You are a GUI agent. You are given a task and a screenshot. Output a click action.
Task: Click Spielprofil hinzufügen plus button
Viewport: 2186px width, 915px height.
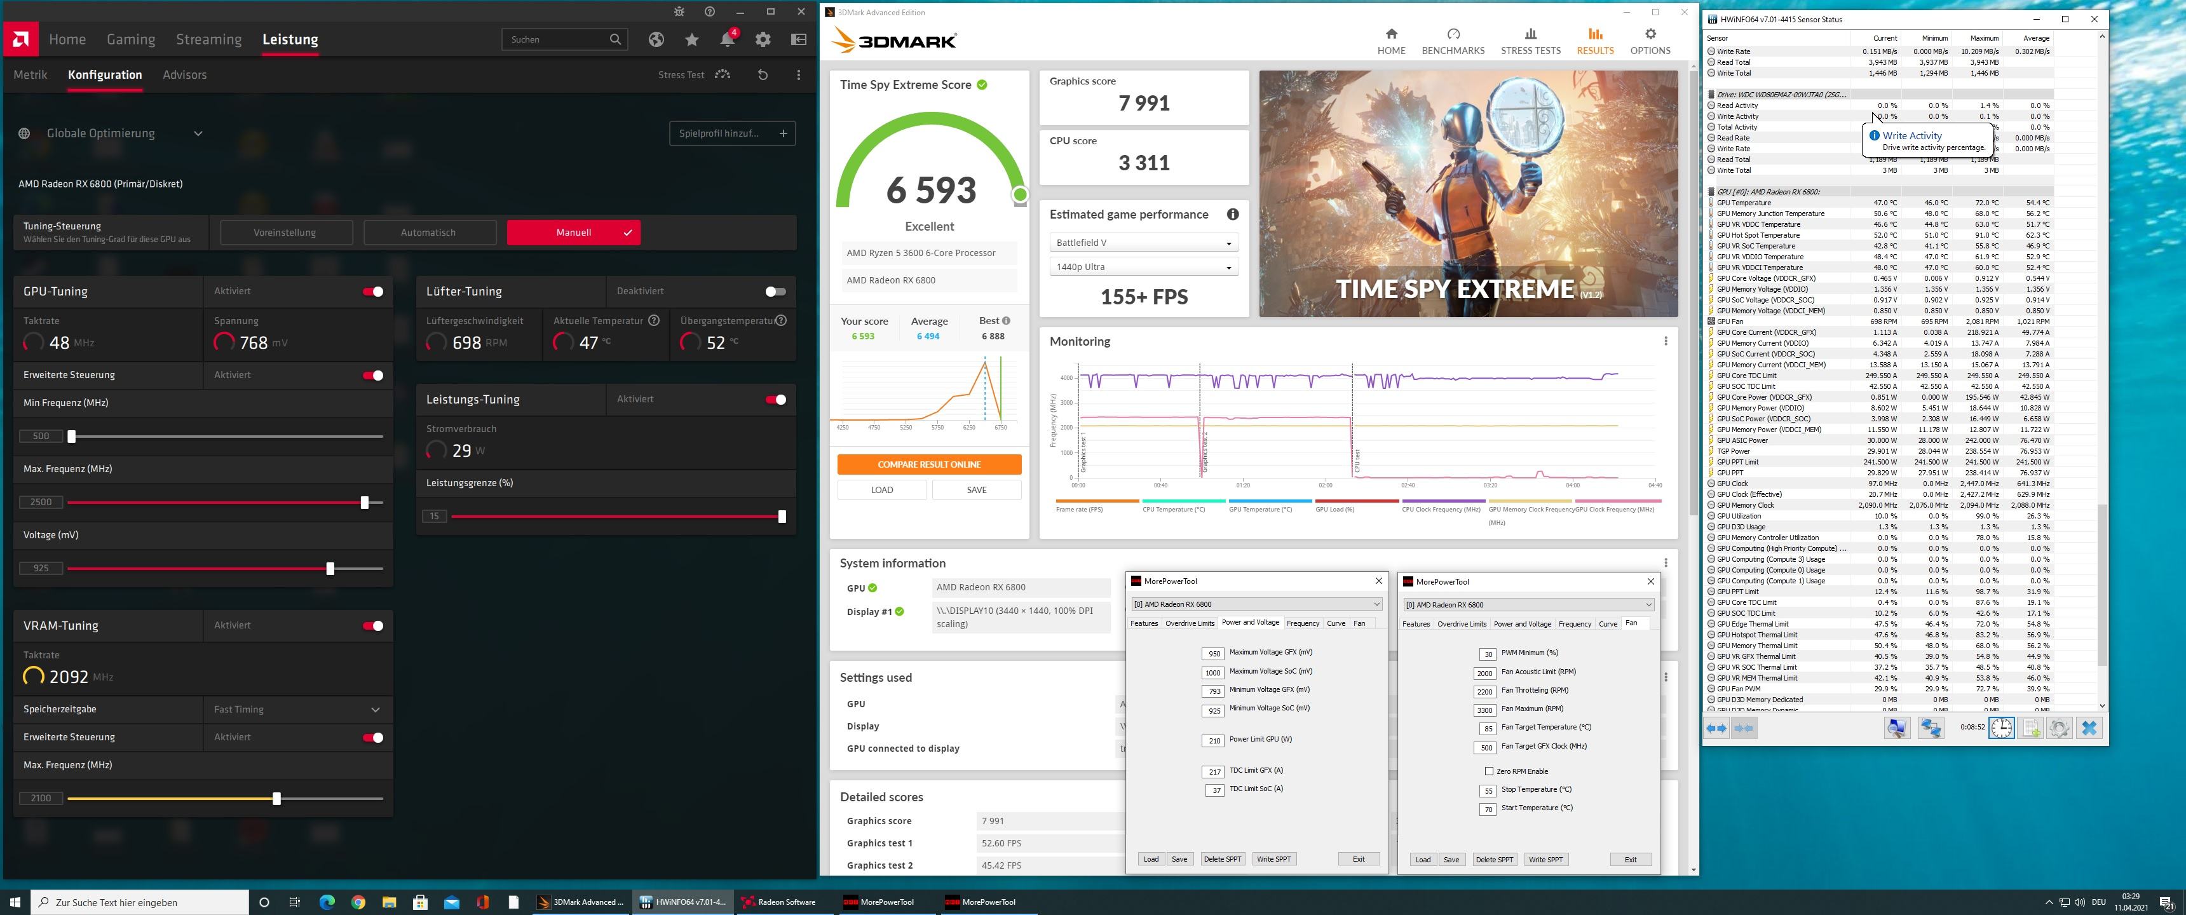732,133
